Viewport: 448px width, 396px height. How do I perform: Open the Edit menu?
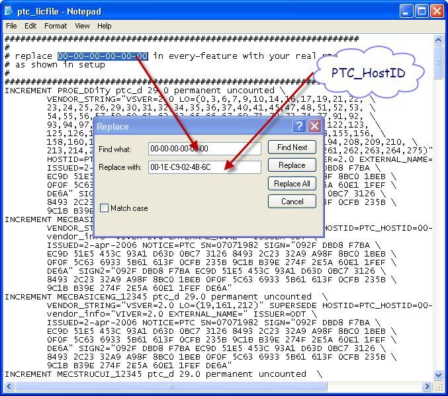click(30, 26)
